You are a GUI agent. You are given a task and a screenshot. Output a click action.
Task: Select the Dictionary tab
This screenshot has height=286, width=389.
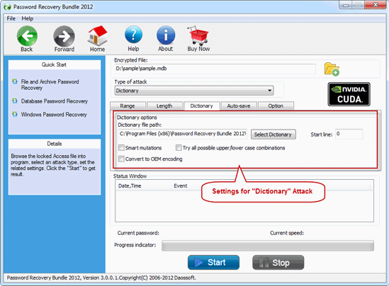(202, 105)
